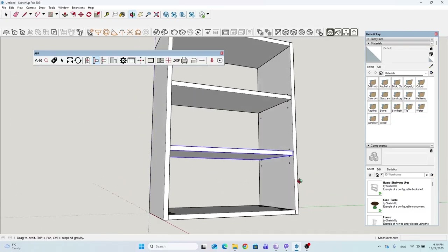Click the ABF DXF export button
This screenshot has width=448, height=252.
click(x=176, y=61)
